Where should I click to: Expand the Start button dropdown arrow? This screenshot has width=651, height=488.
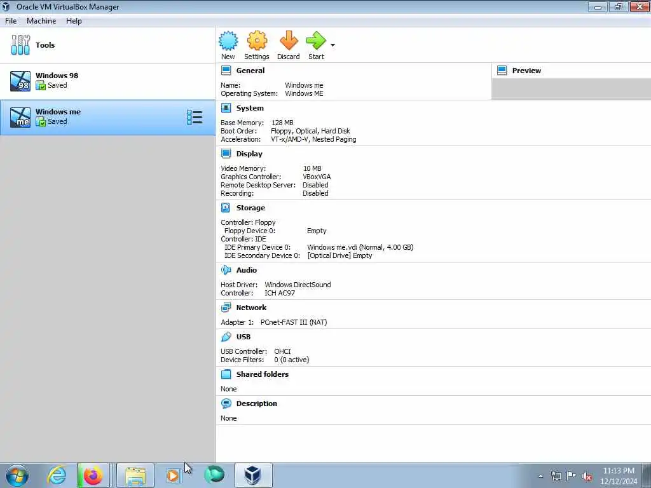coord(332,45)
